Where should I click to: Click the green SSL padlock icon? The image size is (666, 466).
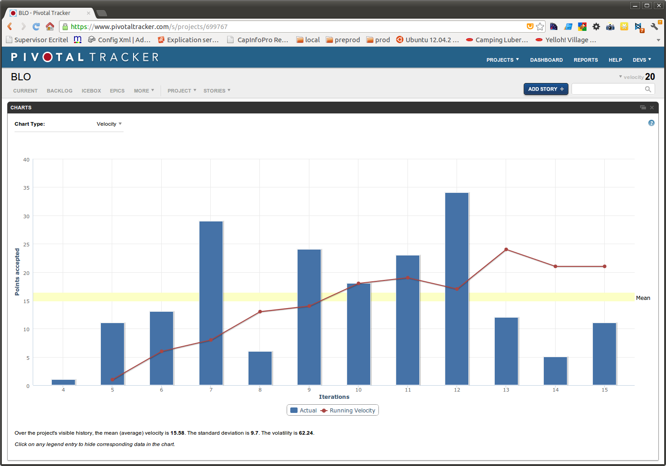click(65, 26)
